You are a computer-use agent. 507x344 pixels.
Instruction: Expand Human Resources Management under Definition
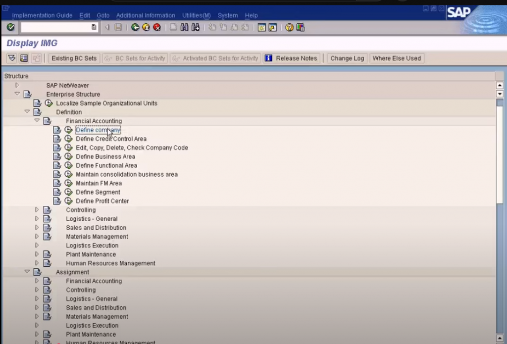point(37,263)
